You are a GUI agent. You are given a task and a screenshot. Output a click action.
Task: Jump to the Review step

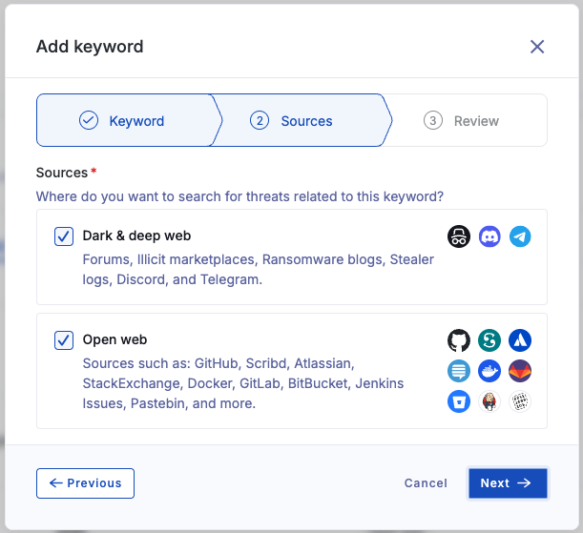[x=465, y=120]
